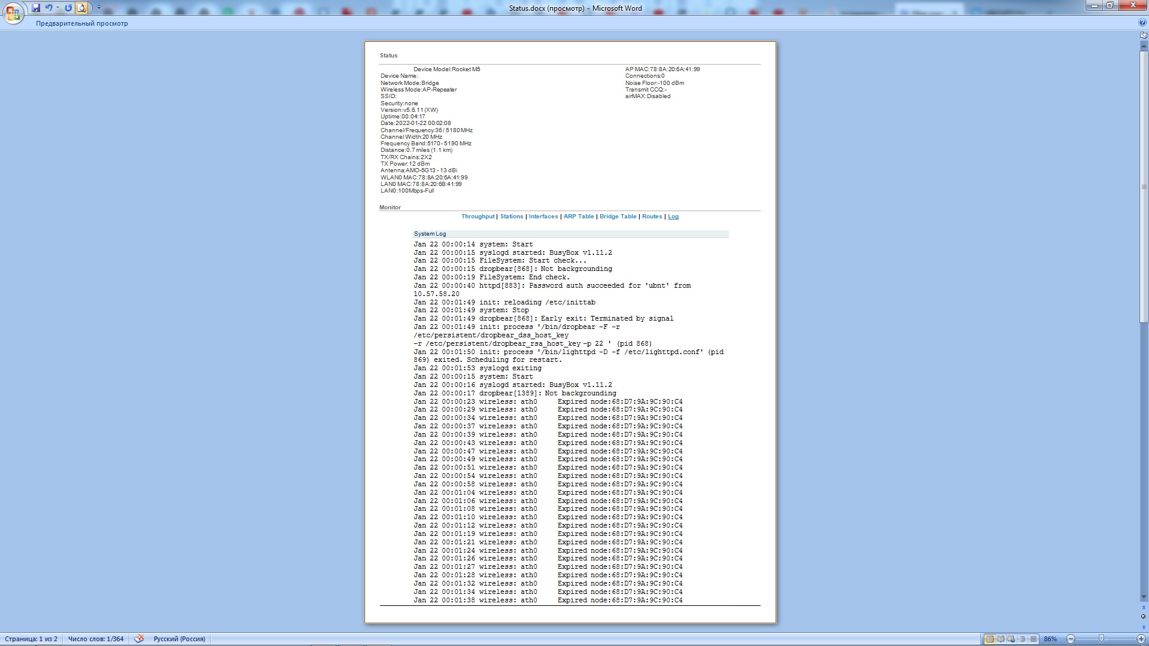Click the Undo arrow icon

(48, 8)
